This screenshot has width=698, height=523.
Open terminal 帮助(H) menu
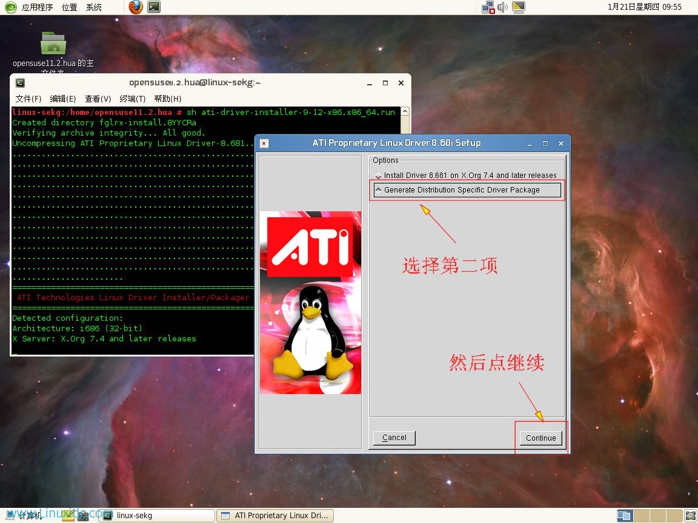click(x=168, y=99)
